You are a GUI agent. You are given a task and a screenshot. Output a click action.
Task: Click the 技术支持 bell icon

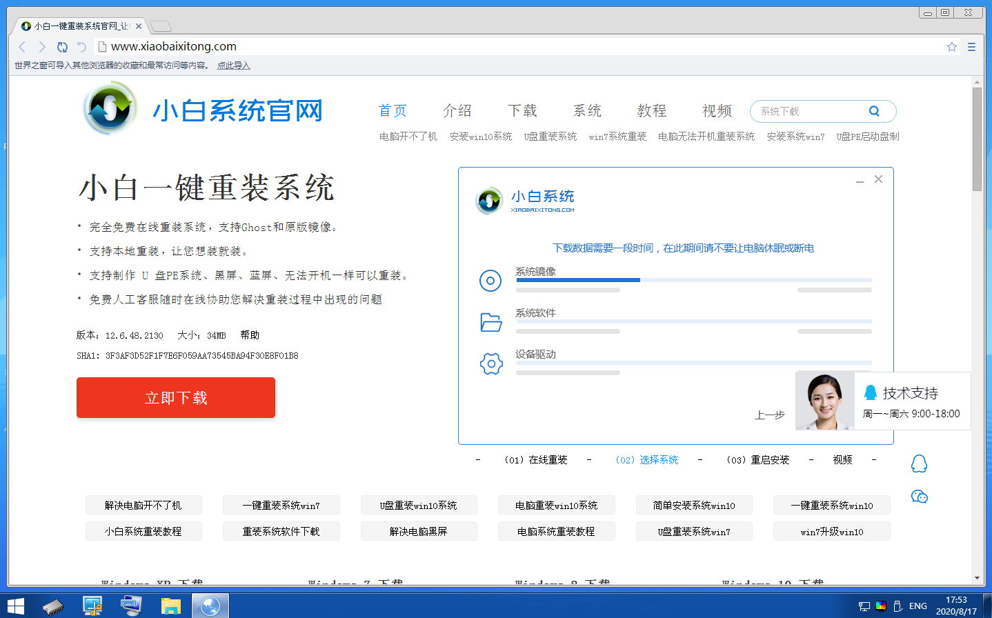click(x=871, y=392)
